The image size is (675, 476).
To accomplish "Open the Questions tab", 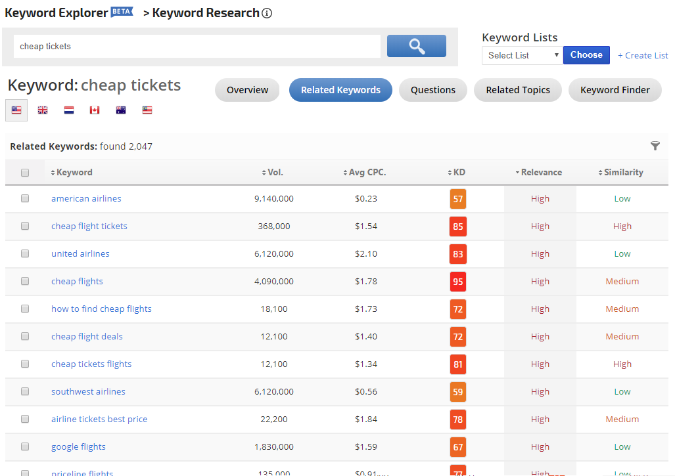I will point(432,90).
